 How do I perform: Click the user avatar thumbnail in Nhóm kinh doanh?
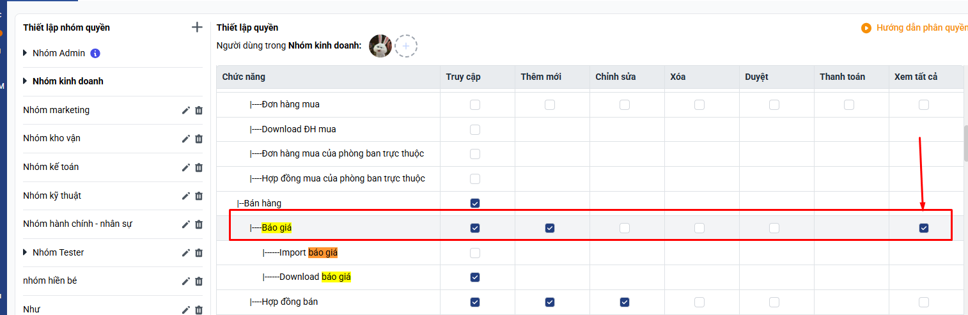point(380,46)
